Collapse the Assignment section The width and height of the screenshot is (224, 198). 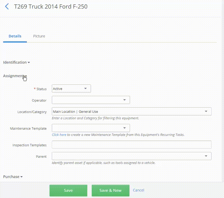tap(15, 76)
